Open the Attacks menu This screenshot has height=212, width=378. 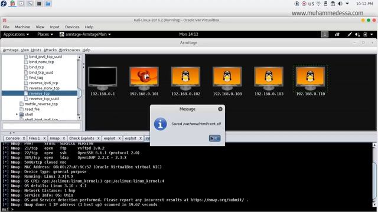point(50,50)
